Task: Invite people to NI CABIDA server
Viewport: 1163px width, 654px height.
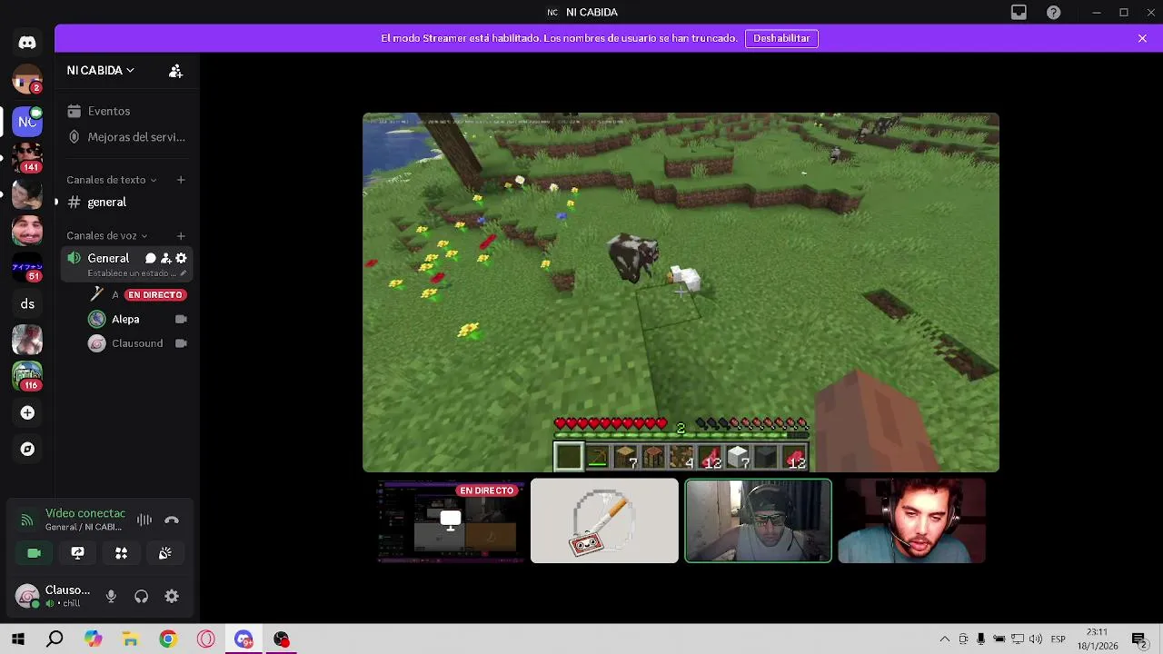Action: [x=175, y=71]
